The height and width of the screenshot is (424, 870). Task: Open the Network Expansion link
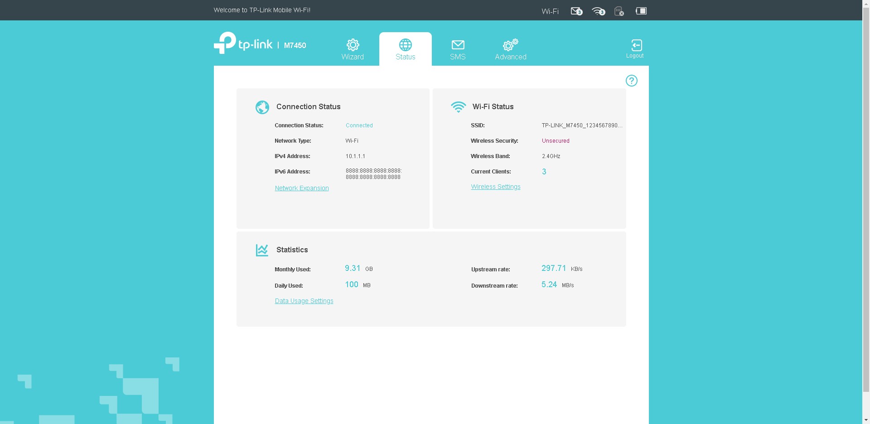(x=302, y=188)
